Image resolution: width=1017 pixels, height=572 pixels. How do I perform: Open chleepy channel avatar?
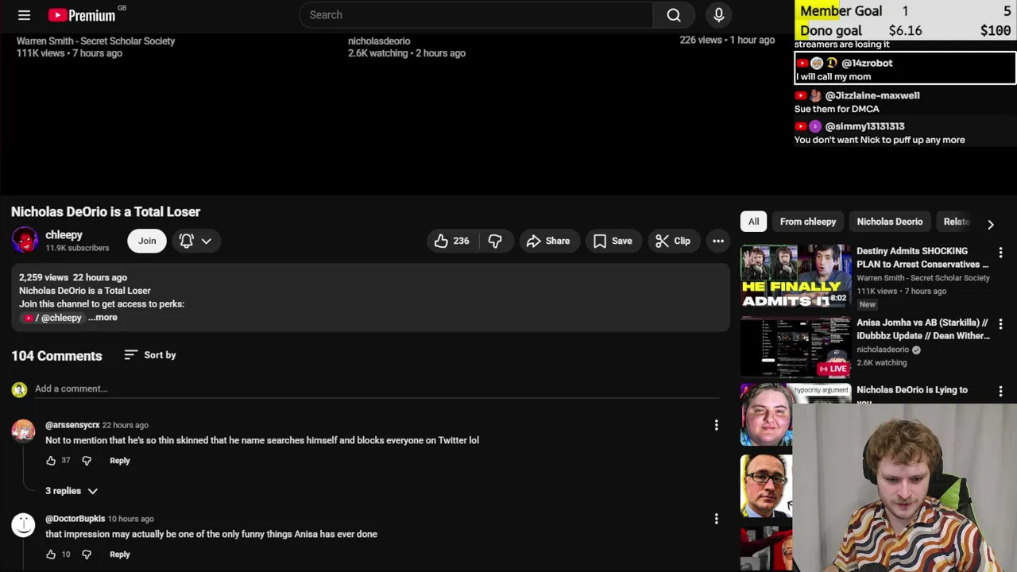pyautogui.click(x=25, y=241)
